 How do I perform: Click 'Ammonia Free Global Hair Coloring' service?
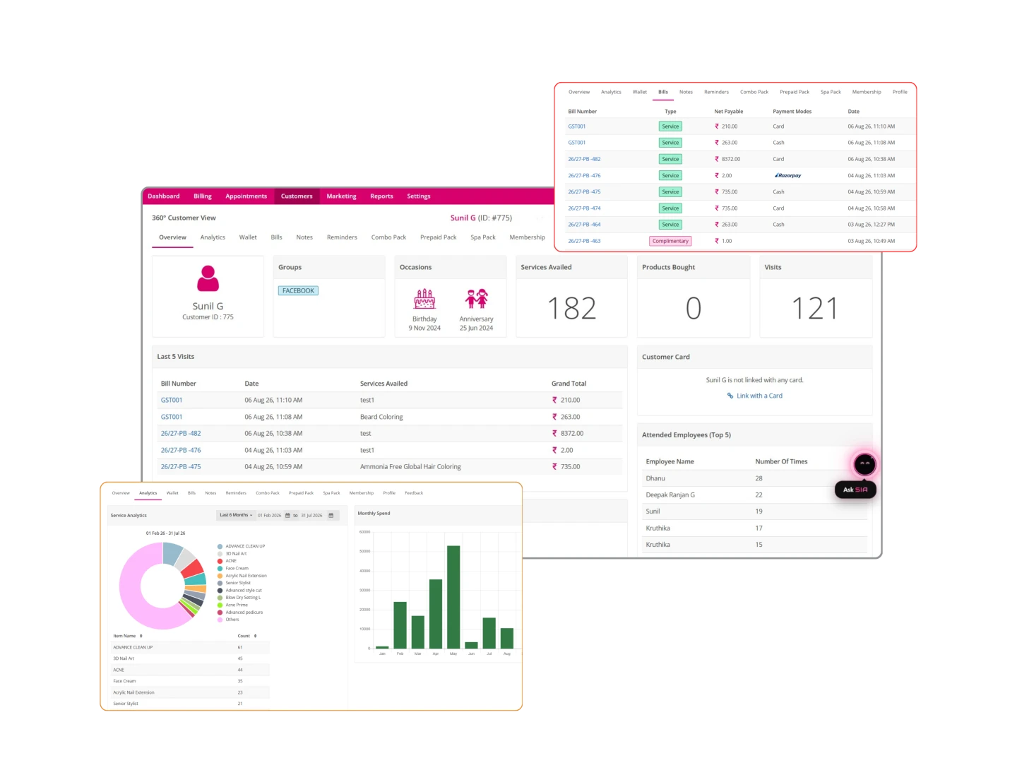pos(410,467)
